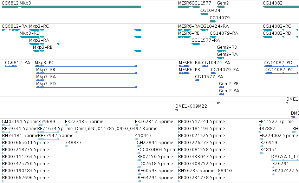Select protein MESR6-PB
The image size is (299, 183).
click(x=189, y=70)
